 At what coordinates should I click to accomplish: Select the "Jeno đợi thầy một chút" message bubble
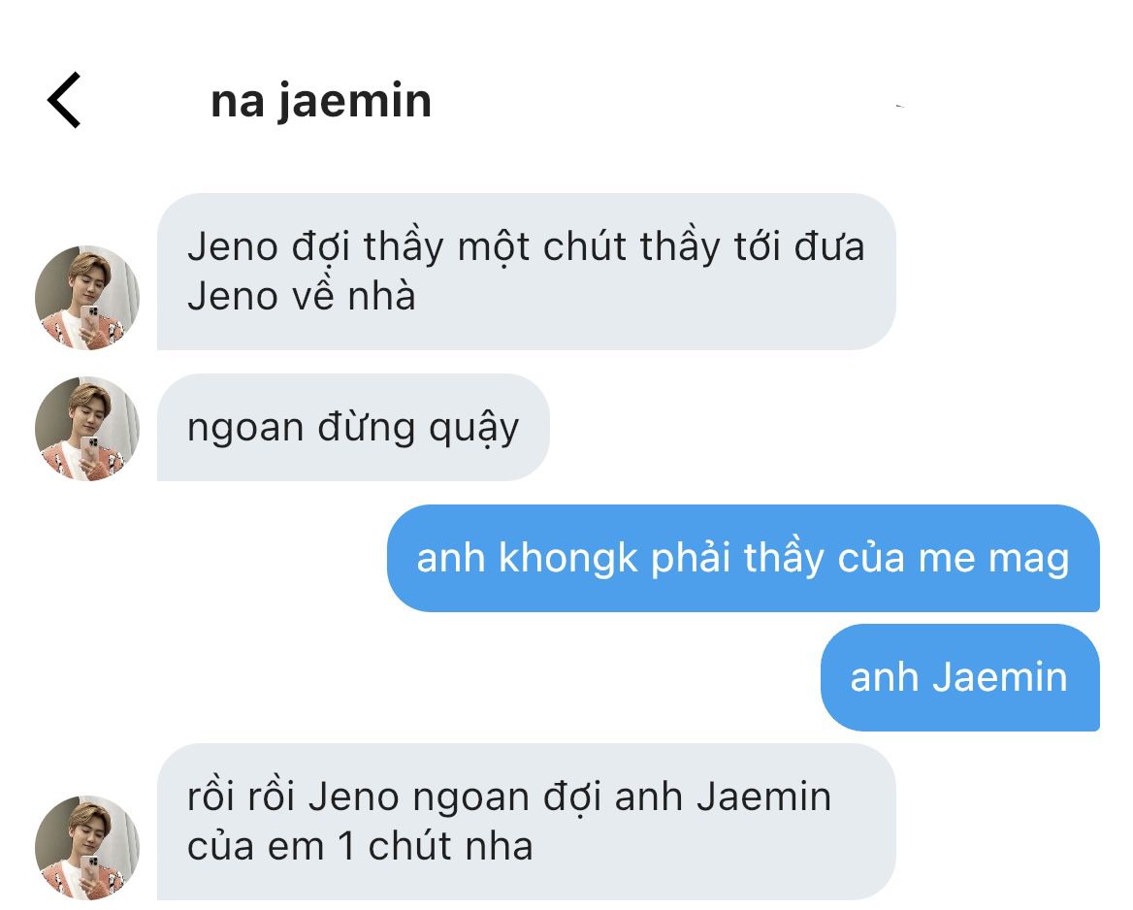pyautogui.click(x=526, y=272)
